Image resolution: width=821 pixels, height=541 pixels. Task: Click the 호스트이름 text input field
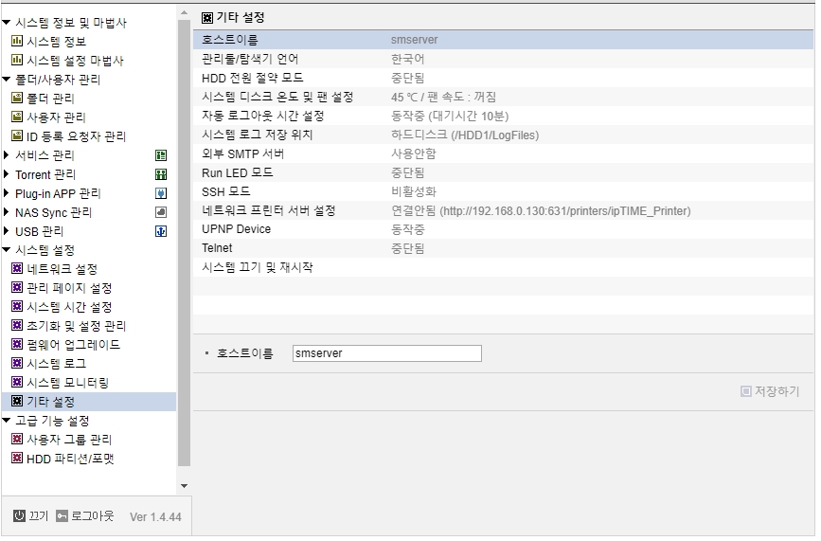(387, 354)
